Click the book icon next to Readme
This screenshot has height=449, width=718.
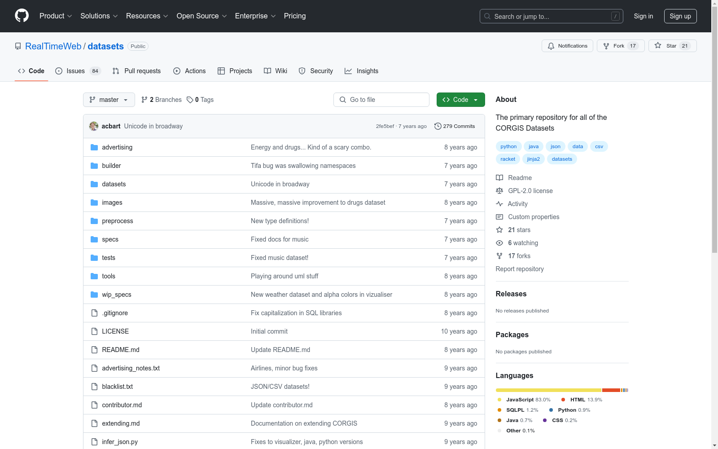point(499,178)
